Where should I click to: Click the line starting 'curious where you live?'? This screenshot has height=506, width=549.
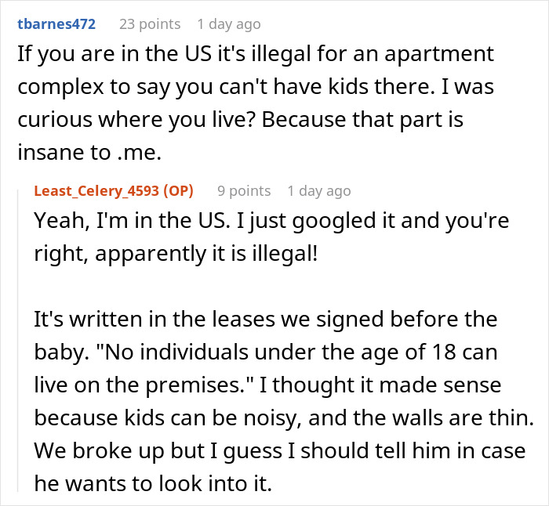click(256, 85)
